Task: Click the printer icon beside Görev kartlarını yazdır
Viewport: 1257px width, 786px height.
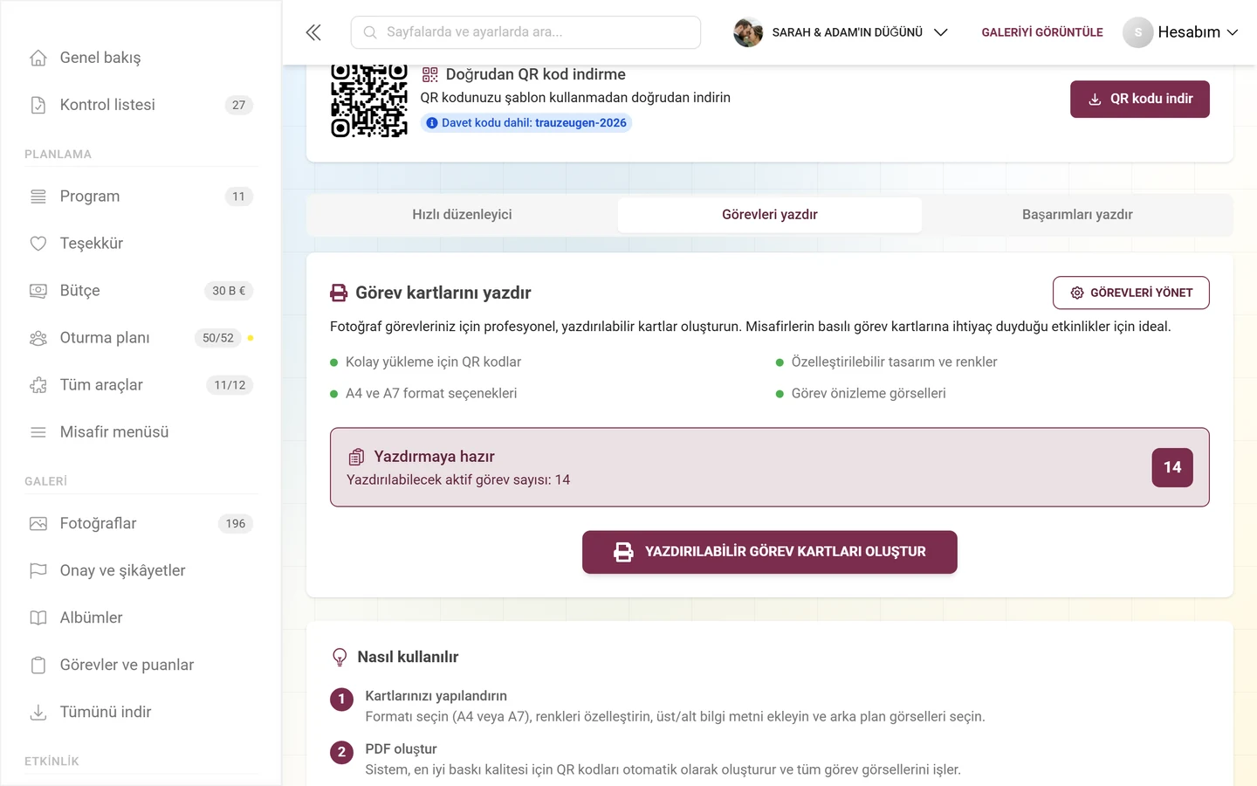Action: pyautogui.click(x=339, y=293)
